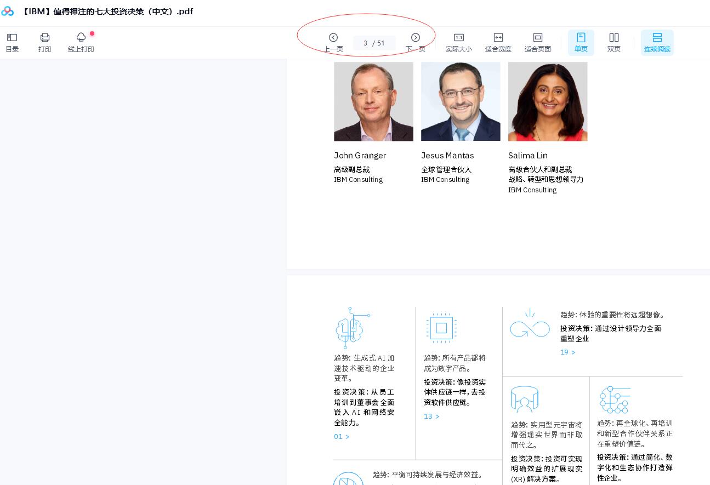Click the 打印 print icon
Viewport: 710px width, 485px height.
pyautogui.click(x=45, y=42)
